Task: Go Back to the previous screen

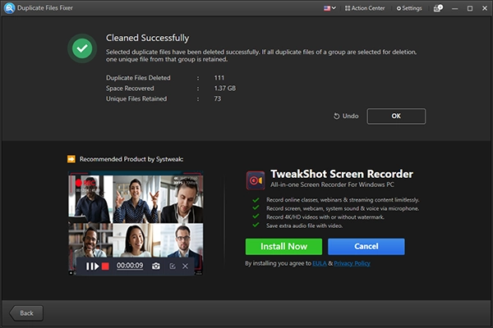Action: click(26, 313)
